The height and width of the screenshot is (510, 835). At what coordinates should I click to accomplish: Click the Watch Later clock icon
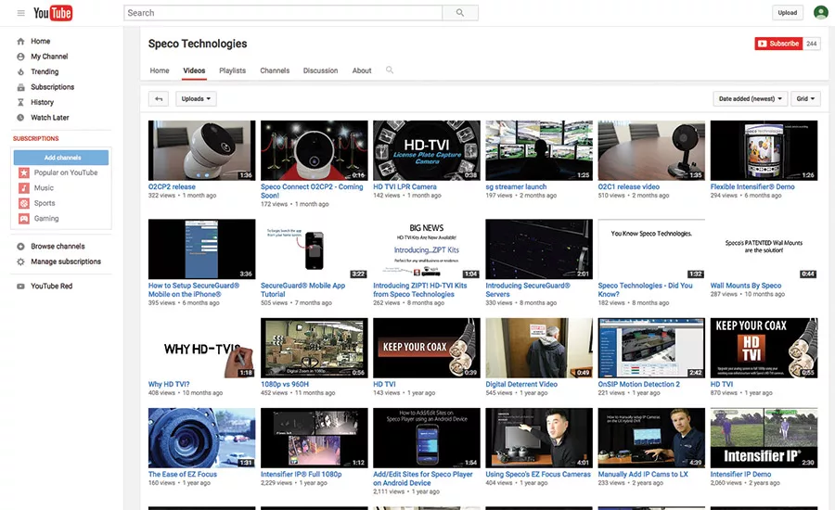(20, 118)
